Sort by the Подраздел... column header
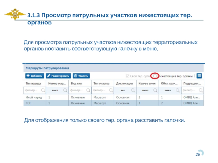Screen dimensions: 218x163 click(x=192, y=83)
